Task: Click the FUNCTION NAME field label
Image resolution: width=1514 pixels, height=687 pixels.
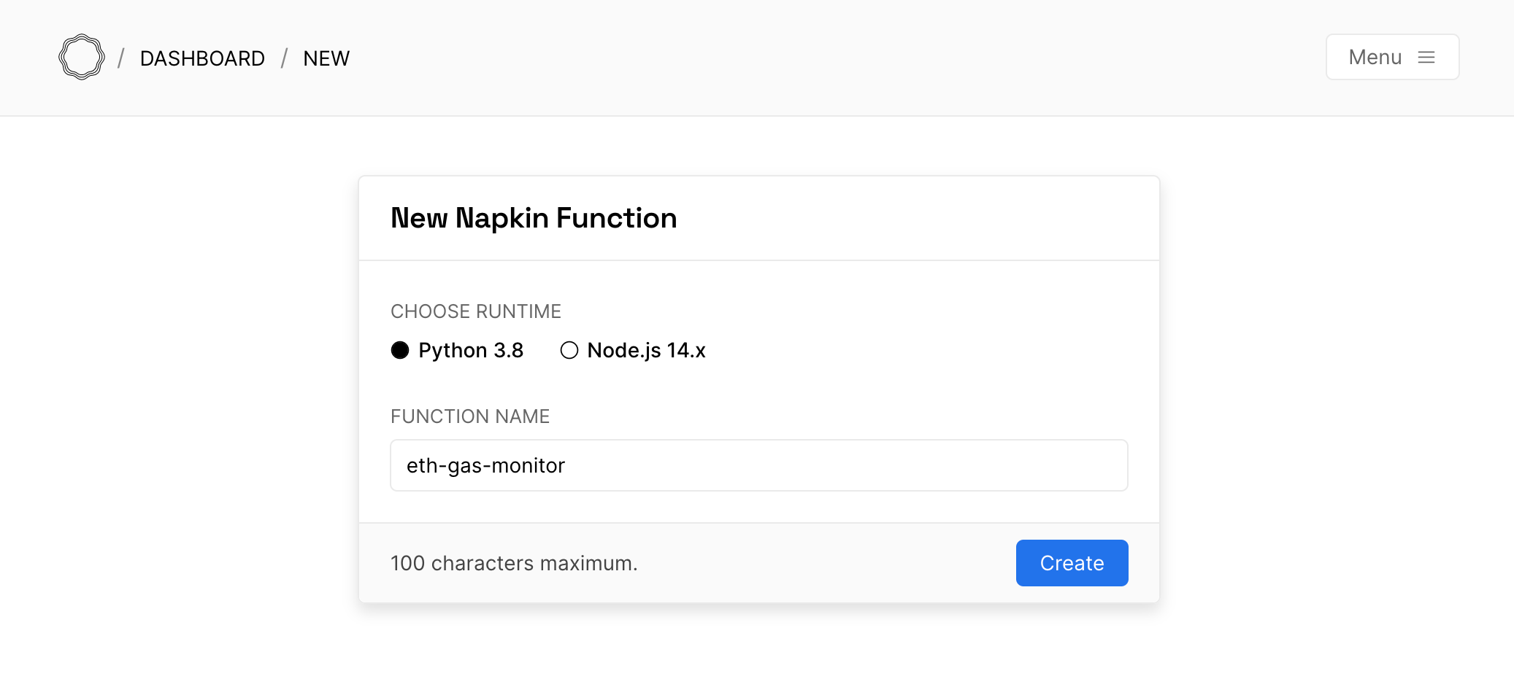Action: point(470,416)
